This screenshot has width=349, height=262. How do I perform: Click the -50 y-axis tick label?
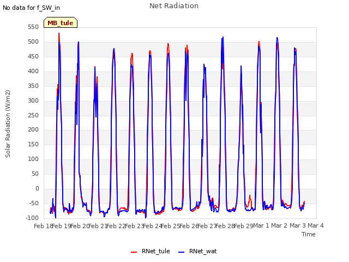34,204
